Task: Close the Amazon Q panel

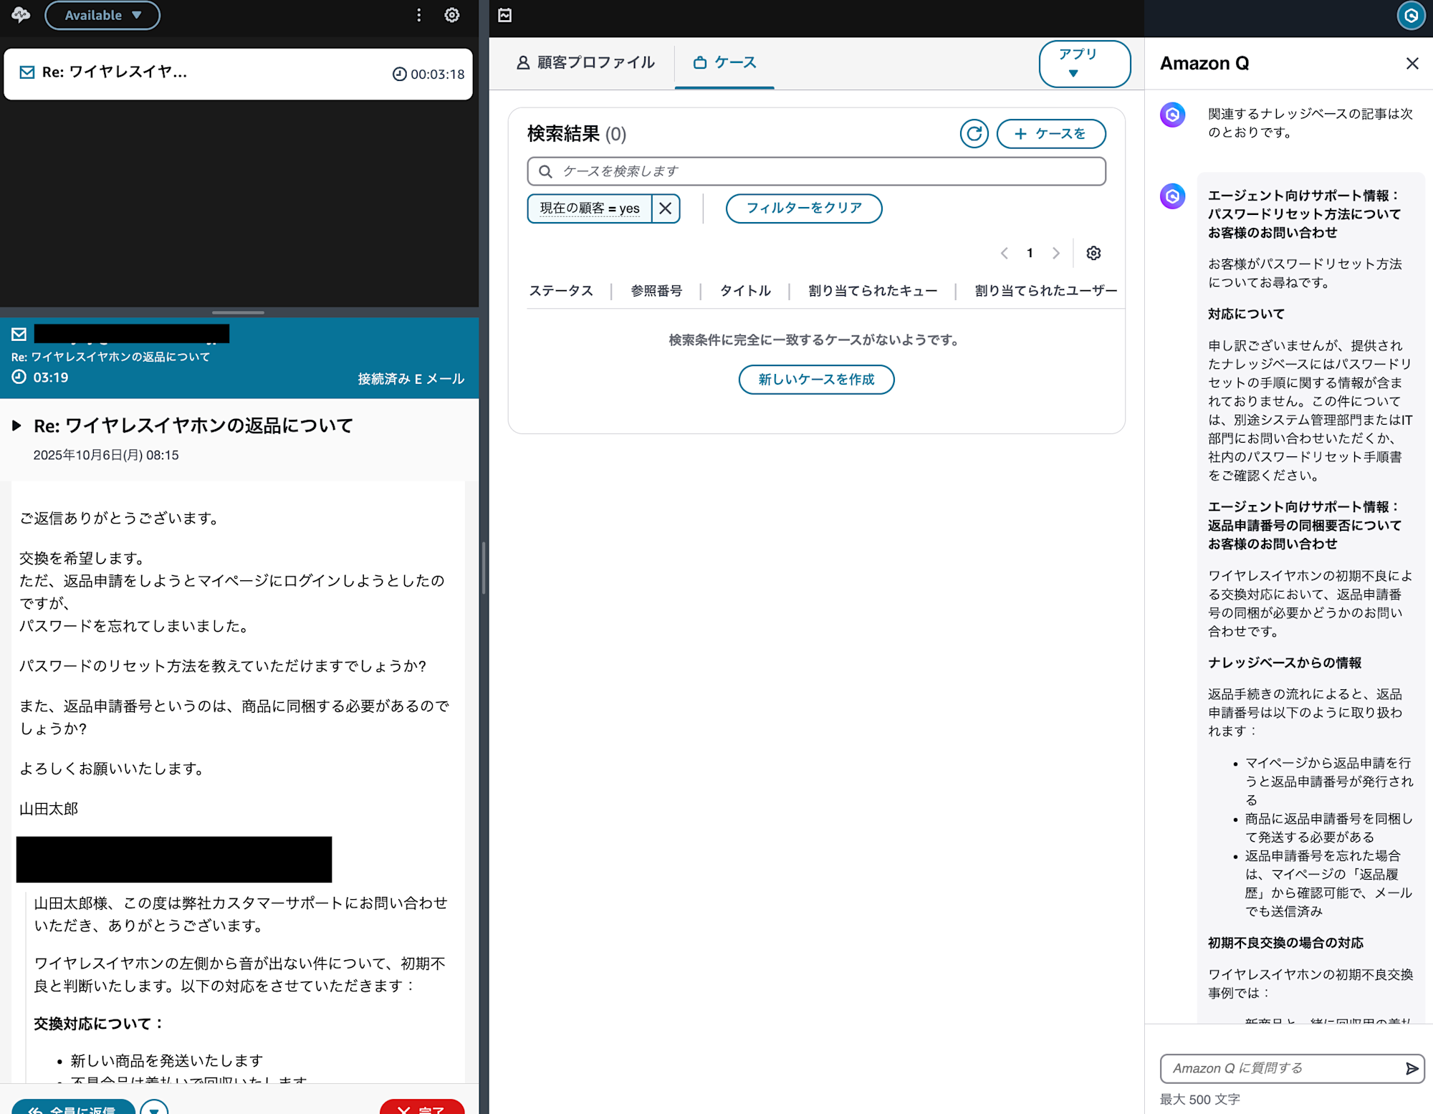Action: point(1412,64)
